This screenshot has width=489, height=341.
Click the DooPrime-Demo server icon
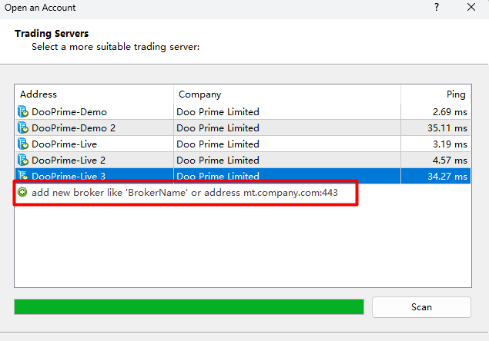22,112
